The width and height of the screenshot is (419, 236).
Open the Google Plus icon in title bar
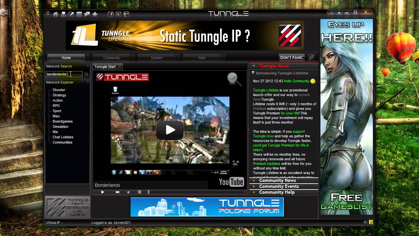[126, 14]
